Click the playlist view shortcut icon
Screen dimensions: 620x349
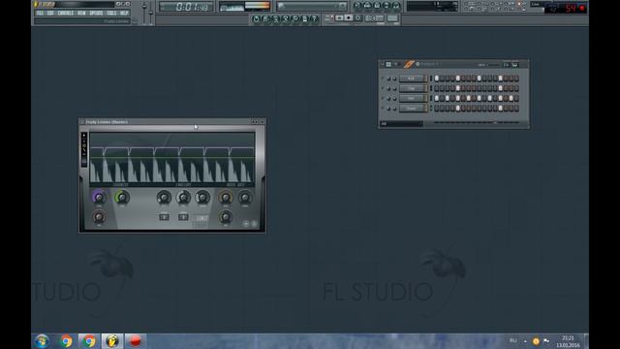coord(357,5)
